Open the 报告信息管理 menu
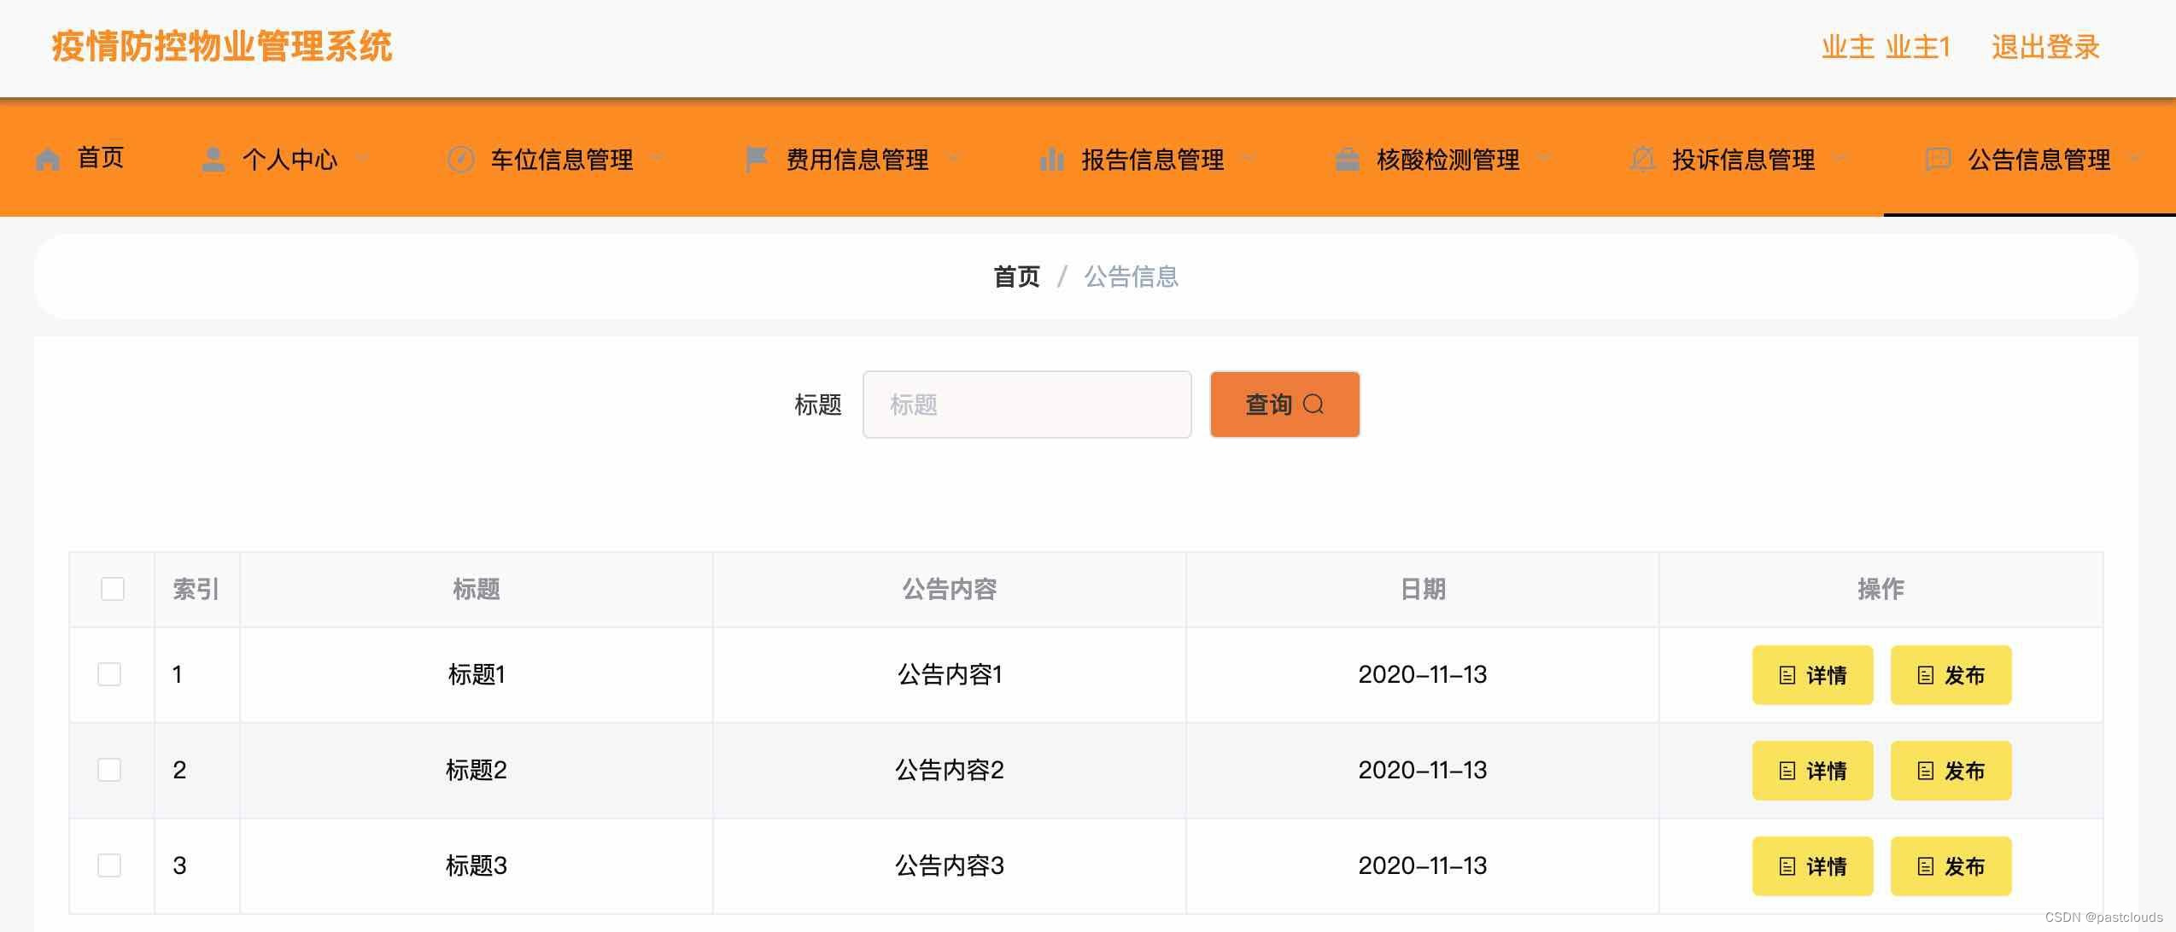Image resolution: width=2176 pixels, height=932 pixels. point(1153,160)
